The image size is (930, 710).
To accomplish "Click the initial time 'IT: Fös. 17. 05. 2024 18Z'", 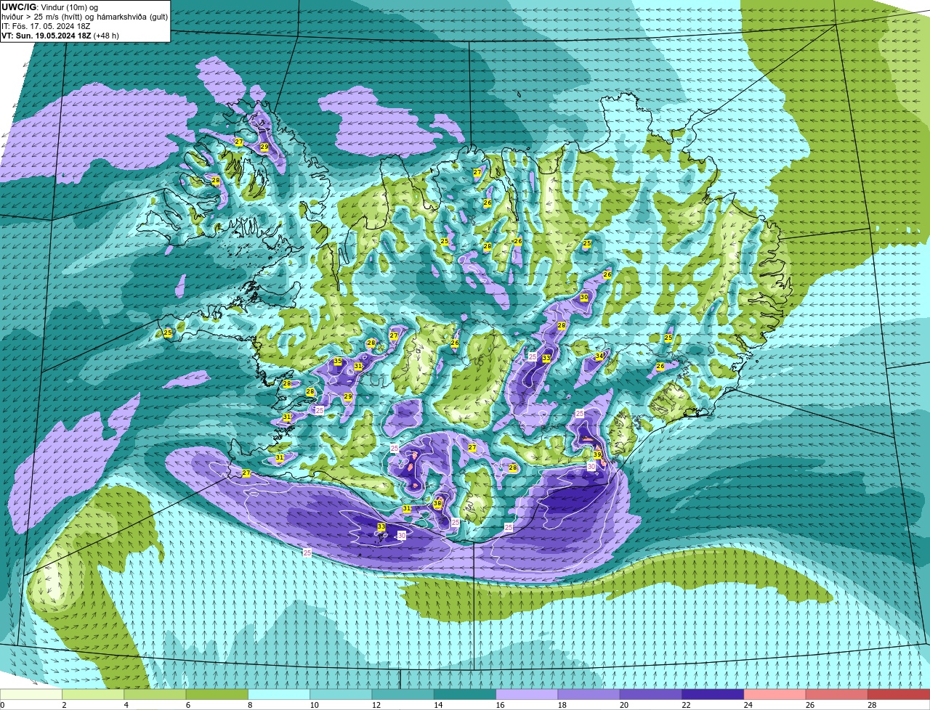I will pos(46,26).
